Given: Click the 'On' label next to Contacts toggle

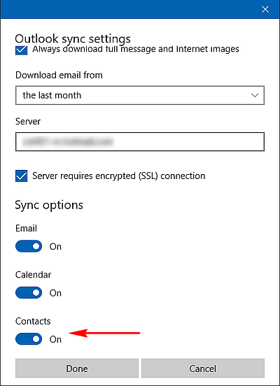Looking at the screenshot, I should 55,339.
